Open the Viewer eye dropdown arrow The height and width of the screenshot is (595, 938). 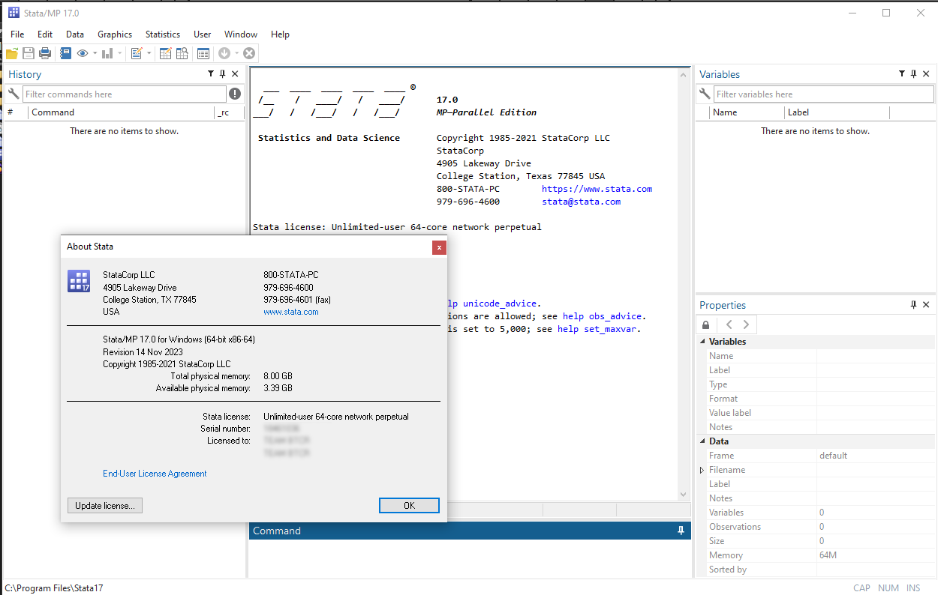click(x=95, y=53)
